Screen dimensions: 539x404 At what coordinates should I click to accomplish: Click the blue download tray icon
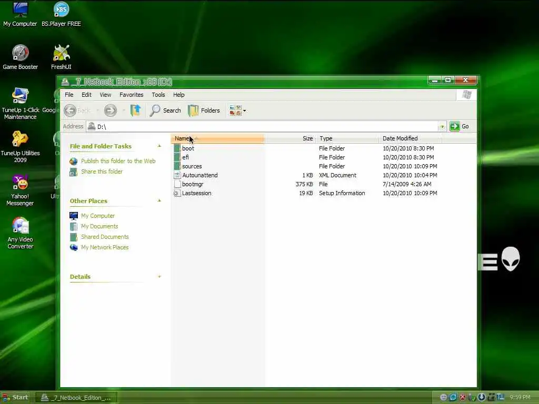click(x=481, y=397)
